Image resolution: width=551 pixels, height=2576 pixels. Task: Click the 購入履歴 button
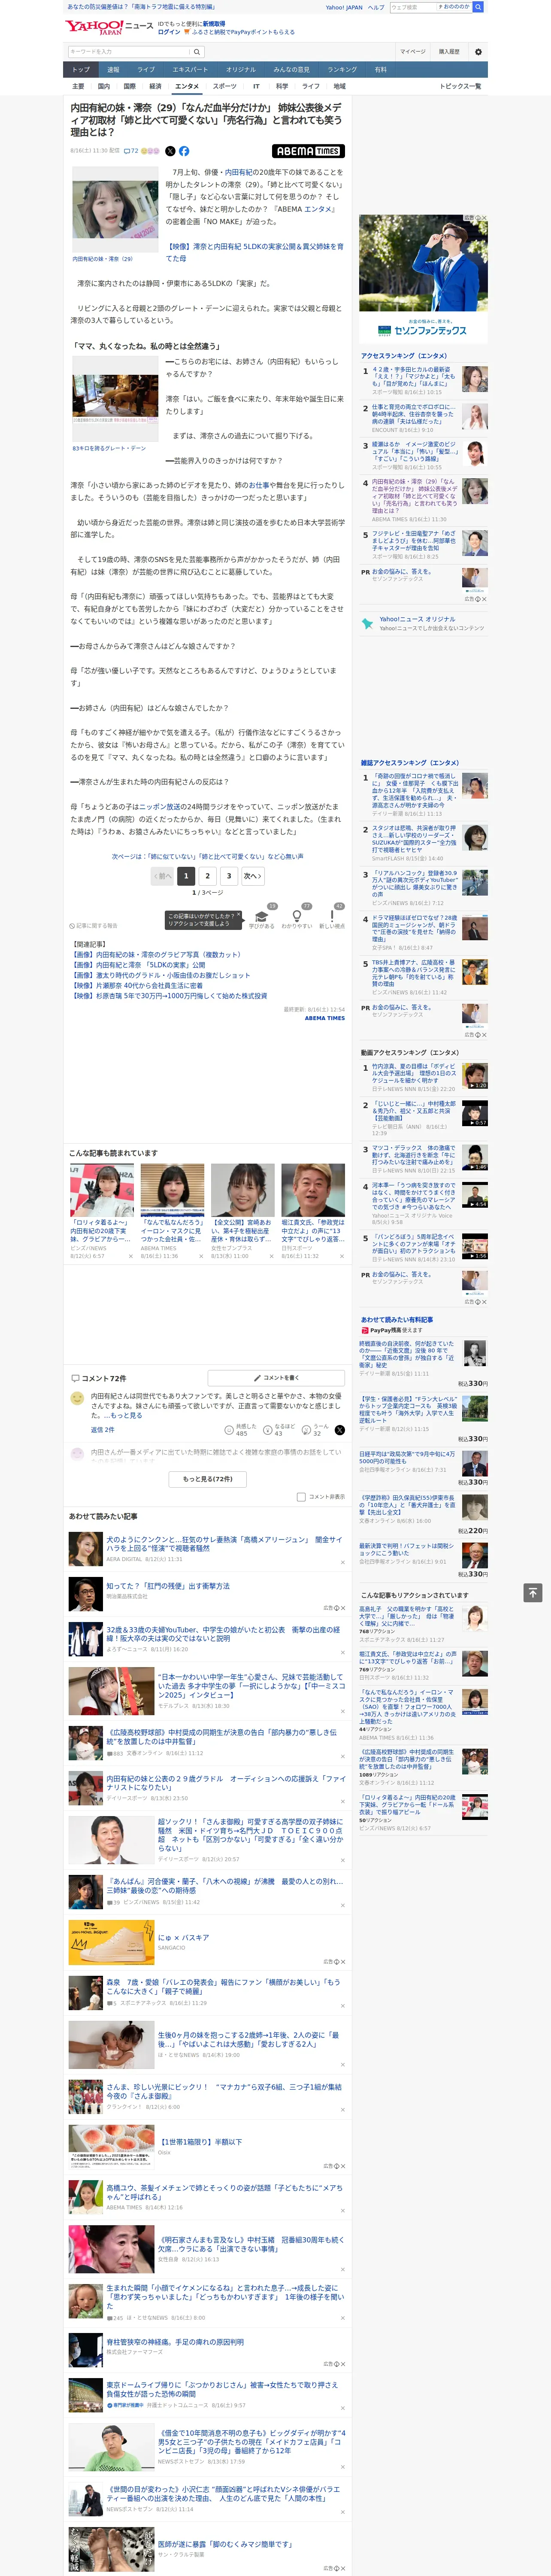pyautogui.click(x=449, y=52)
